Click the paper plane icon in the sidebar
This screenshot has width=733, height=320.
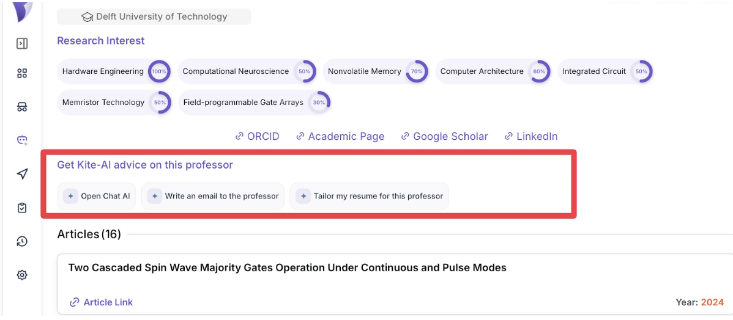click(x=22, y=175)
